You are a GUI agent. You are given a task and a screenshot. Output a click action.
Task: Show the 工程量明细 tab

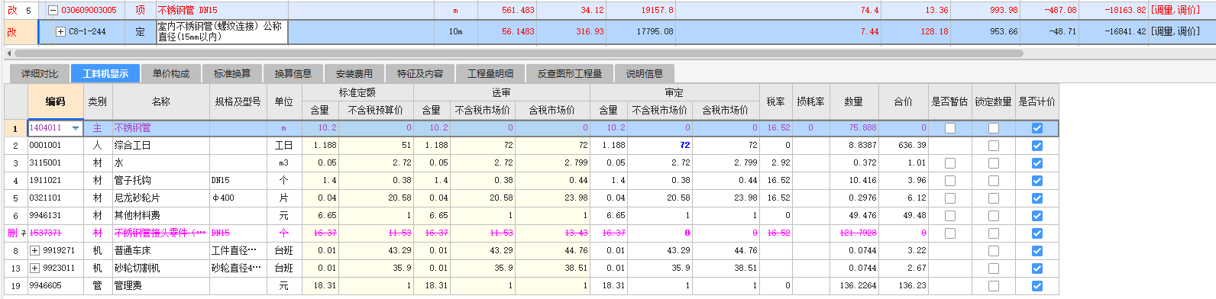(490, 74)
